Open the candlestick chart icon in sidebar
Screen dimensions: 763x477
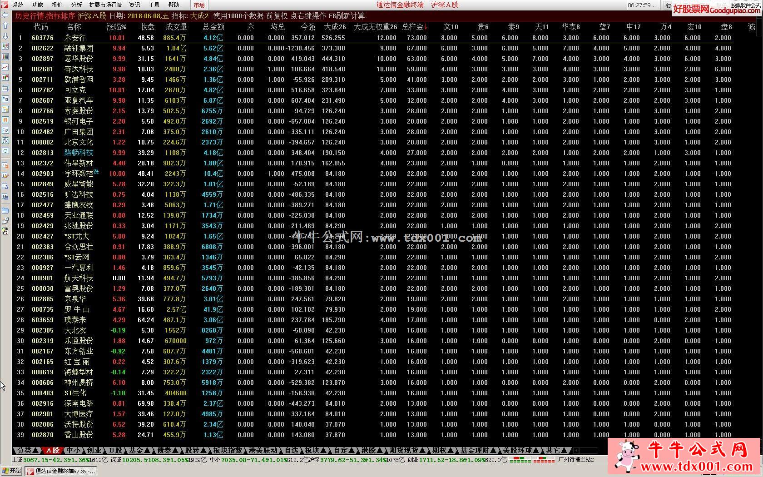point(5,78)
